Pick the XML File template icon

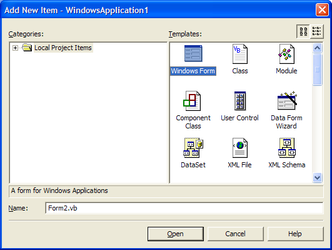point(240,148)
